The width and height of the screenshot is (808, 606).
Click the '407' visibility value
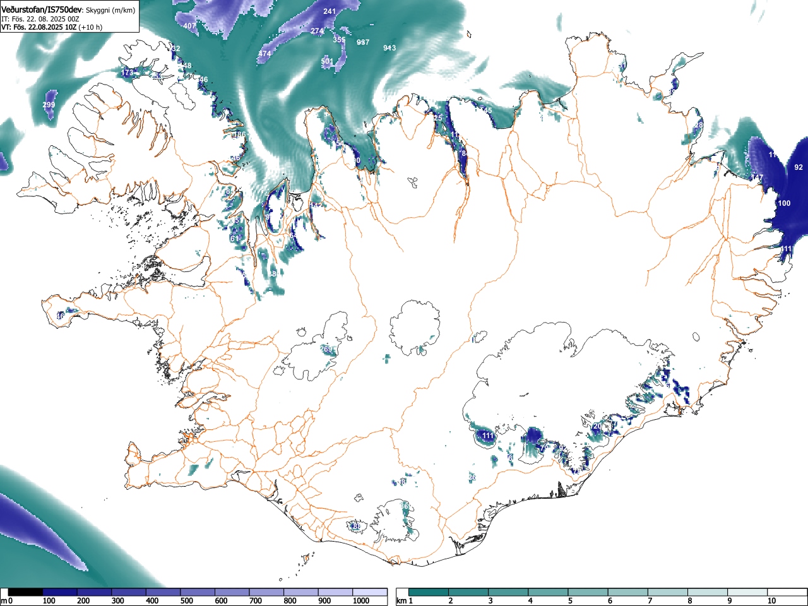click(189, 26)
